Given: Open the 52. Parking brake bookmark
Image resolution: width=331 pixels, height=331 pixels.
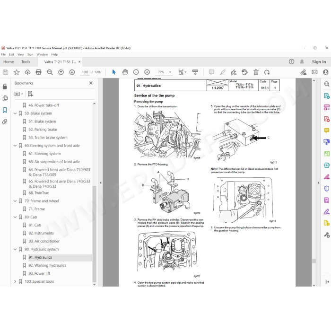Looking at the screenshot, I should click(43, 130).
